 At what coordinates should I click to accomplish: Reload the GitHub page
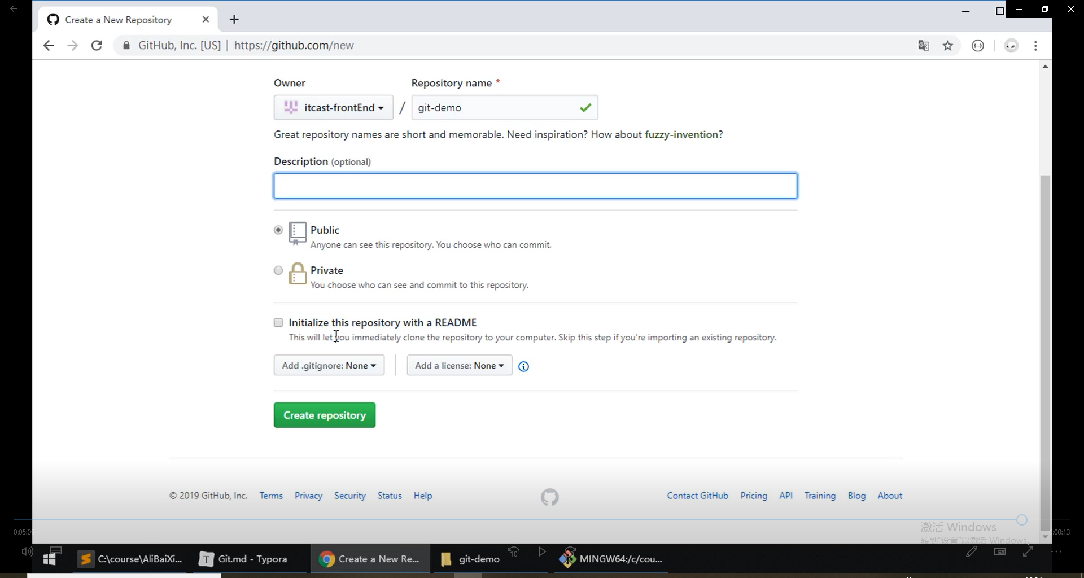97,46
